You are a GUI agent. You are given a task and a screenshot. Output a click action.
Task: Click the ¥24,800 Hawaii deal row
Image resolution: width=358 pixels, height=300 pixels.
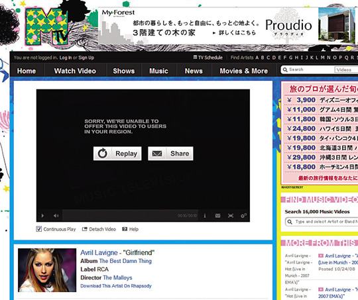point(322,128)
